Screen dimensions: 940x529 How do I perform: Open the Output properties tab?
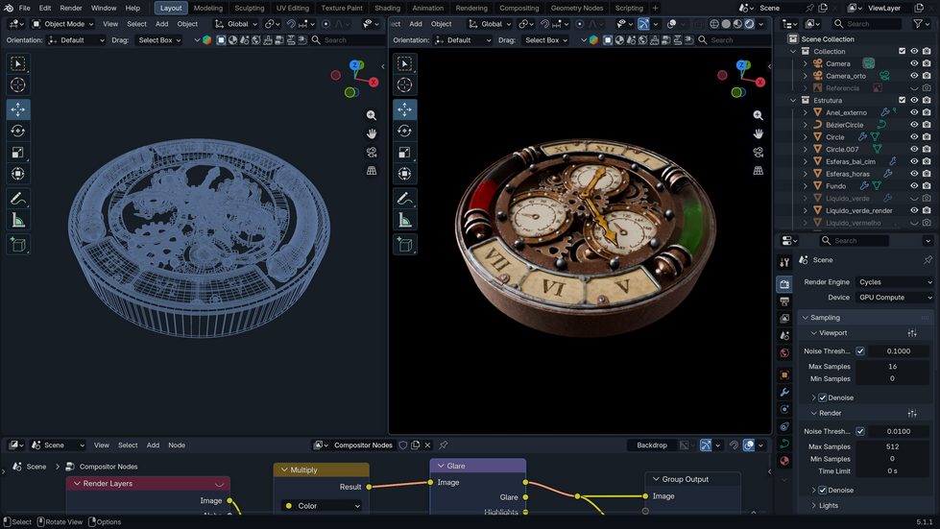pyautogui.click(x=784, y=301)
